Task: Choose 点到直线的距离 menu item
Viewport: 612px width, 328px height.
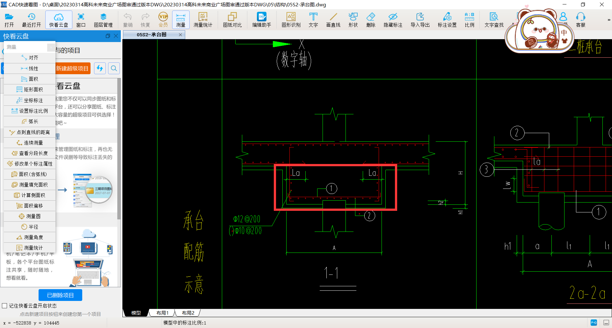Action: pos(30,132)
